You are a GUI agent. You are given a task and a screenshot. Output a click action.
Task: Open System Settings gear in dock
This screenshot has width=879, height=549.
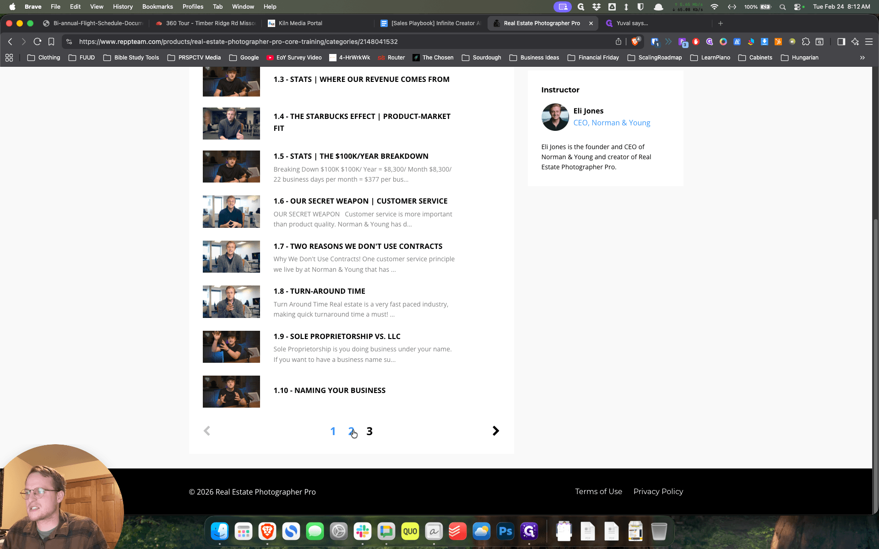pyautogui.click(x=339, y=531)
